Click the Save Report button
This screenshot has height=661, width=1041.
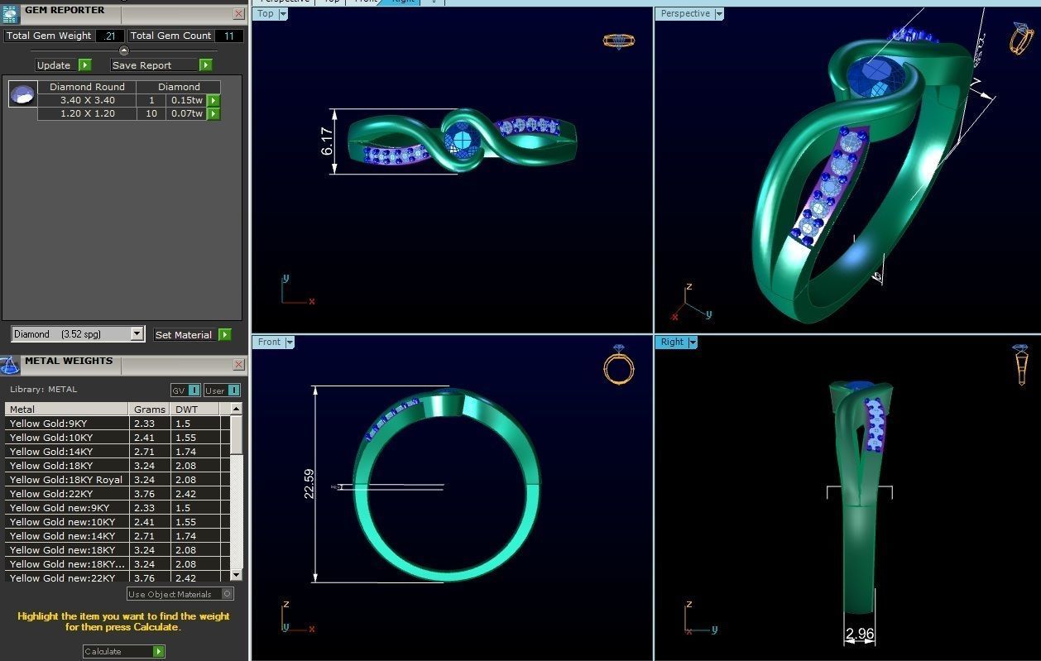(x=155, y=65)
